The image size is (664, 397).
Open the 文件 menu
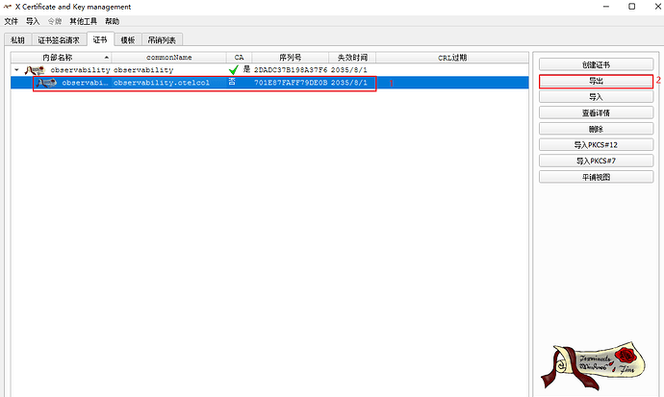pos(12,20)
